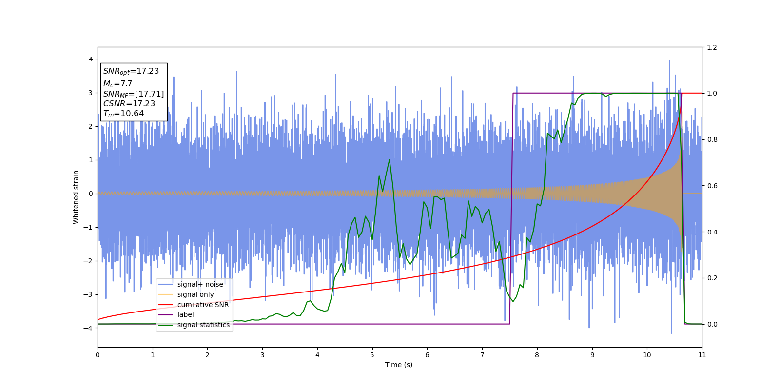Click x-axis tick label 0
The width and height of the screenshot is (780, 390).
(x=97, y=355)
